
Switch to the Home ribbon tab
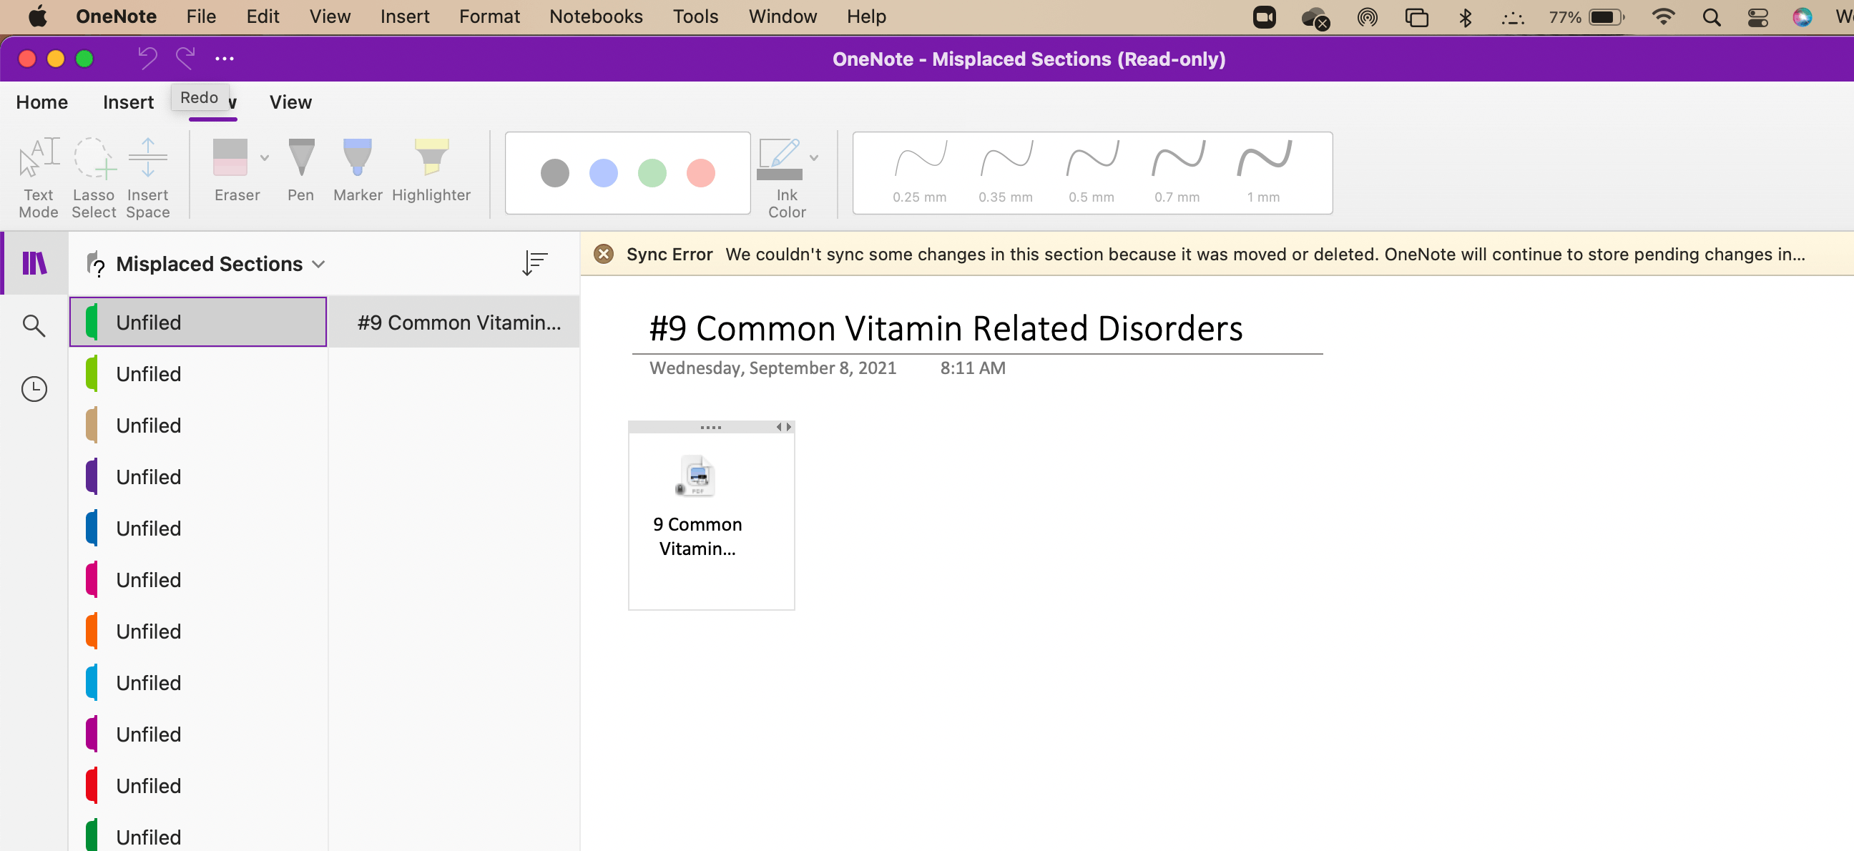click(41, 102)
